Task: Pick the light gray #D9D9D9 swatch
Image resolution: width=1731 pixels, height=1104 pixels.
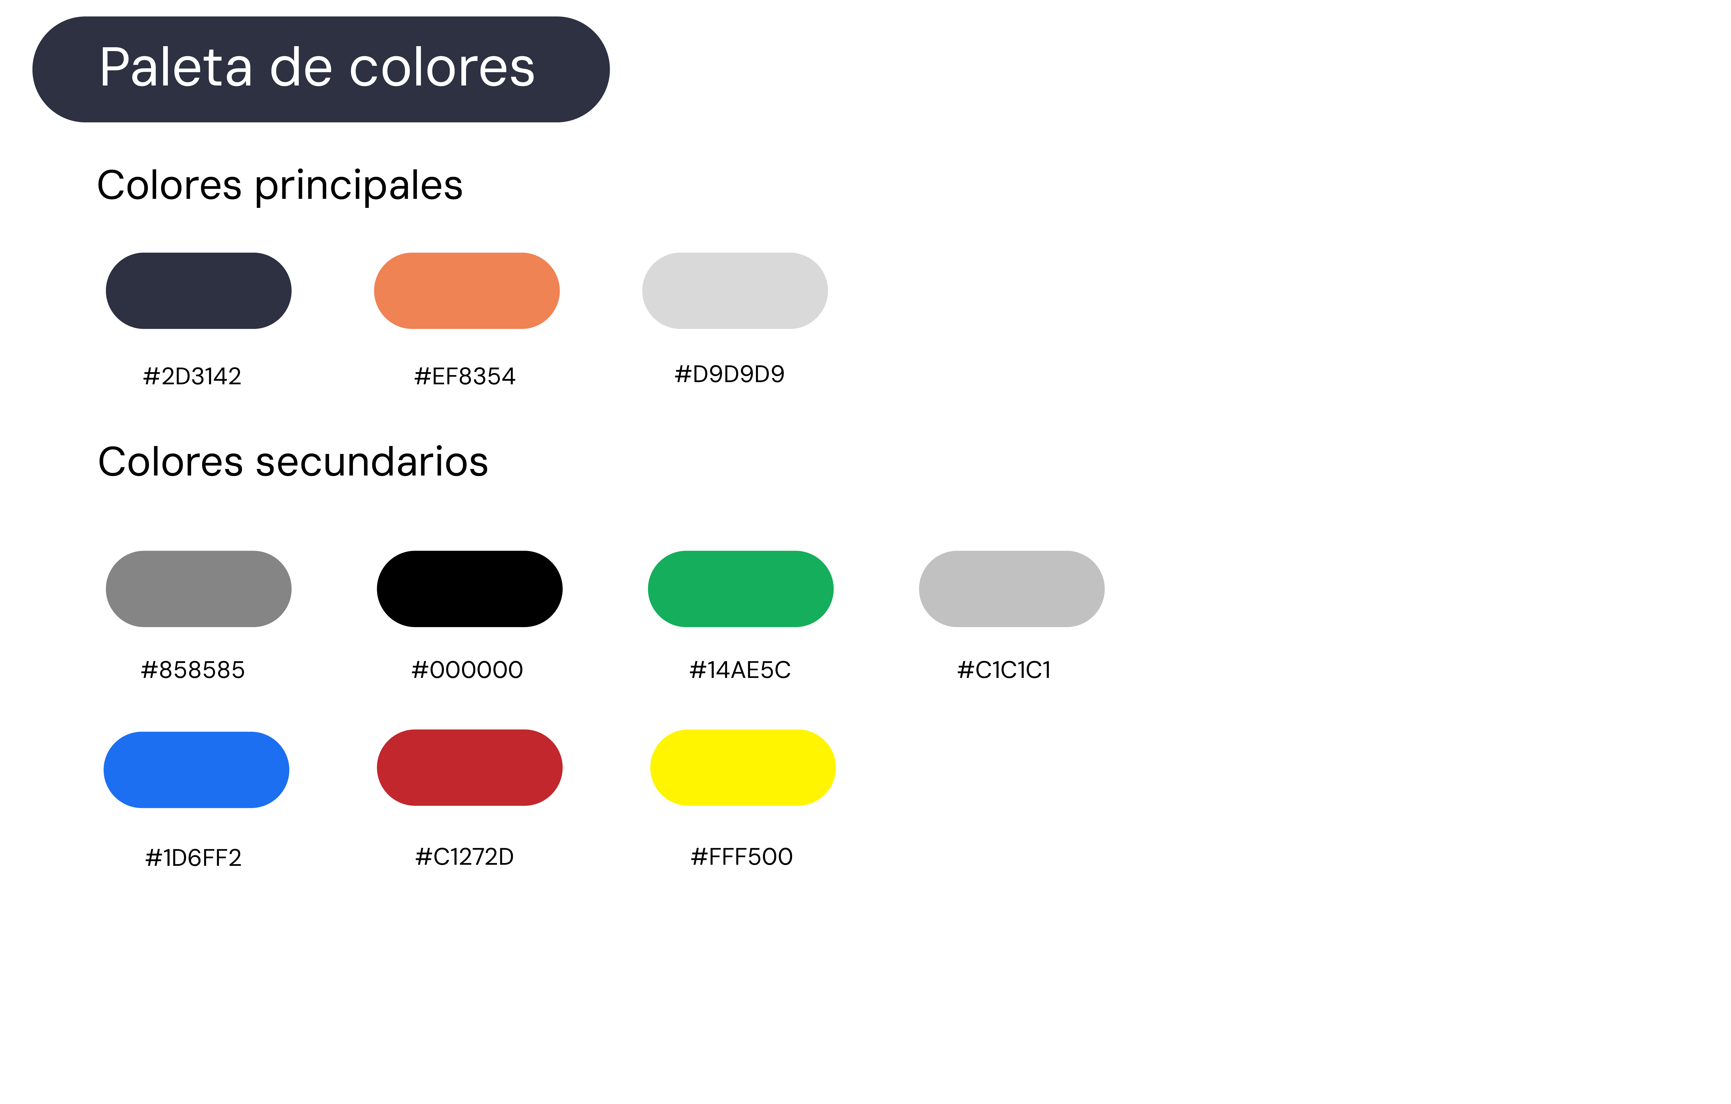Action: tap(735, 291)
